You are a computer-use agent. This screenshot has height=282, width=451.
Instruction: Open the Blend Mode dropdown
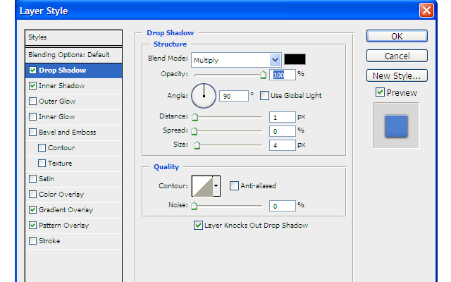tap(275, 60)
